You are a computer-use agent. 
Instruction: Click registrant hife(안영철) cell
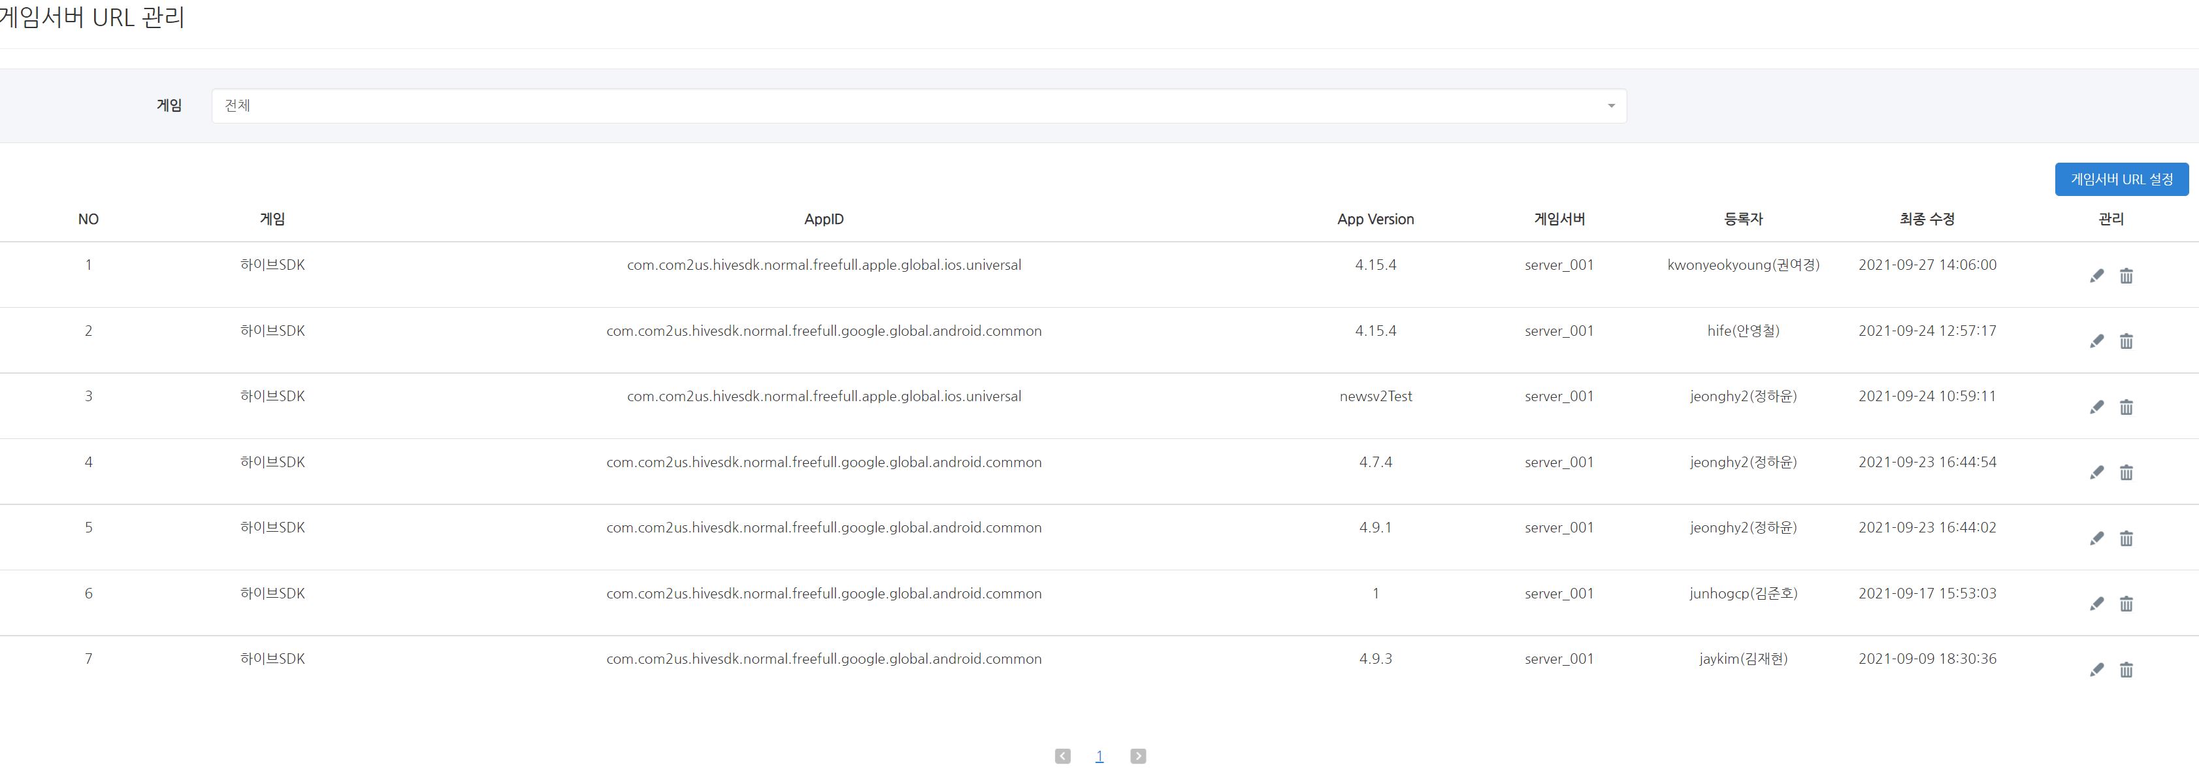tap(1743, 331)
